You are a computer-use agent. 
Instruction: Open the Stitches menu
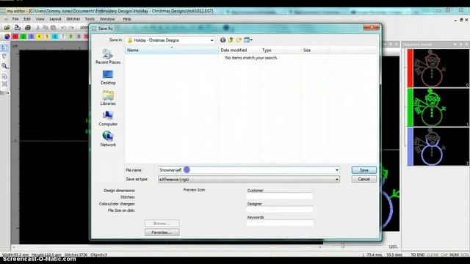pyautogui.click(x=73, y=19)
